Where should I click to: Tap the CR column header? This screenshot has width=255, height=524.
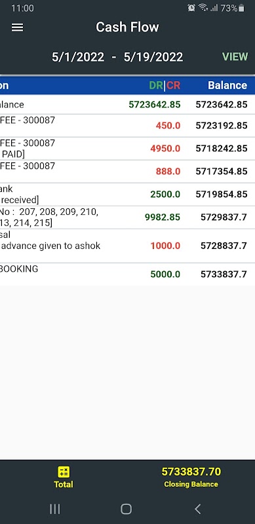tap(173, 86)
